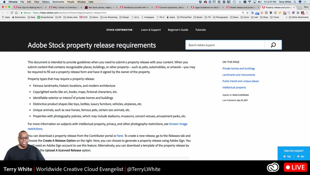Open the Notification Center list icon
The width and height of the screenshot is (310, 175).
(305, 2)
